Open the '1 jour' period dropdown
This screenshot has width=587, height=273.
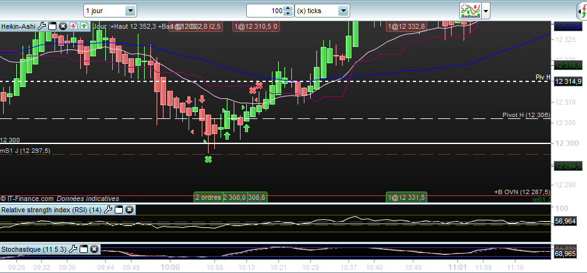click(x=130, y=11)
